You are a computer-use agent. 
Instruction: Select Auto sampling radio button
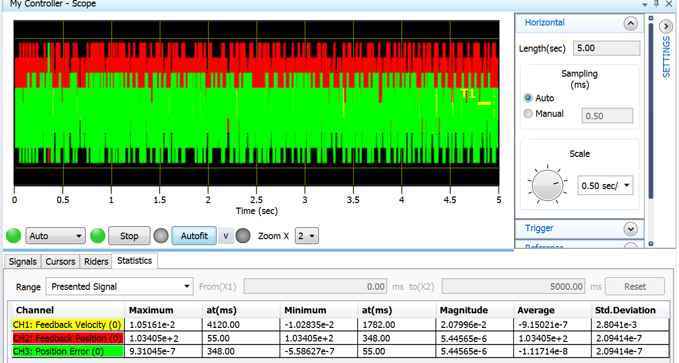pos(528,98)
